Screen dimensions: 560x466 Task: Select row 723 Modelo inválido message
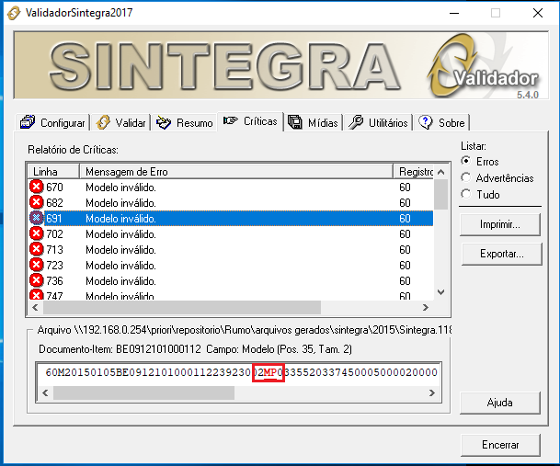120,266
